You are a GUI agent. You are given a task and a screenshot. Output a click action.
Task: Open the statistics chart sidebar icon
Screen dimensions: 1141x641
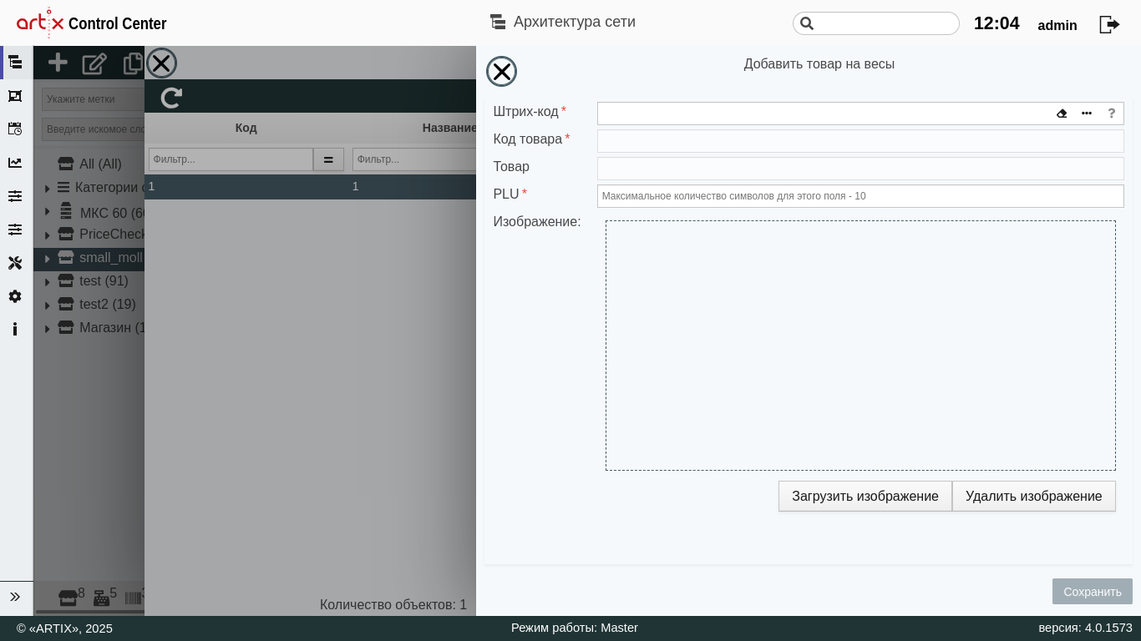point(15,163)
